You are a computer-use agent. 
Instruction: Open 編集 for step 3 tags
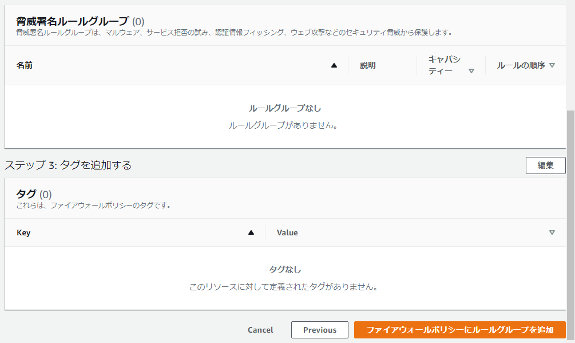[546, 165]
